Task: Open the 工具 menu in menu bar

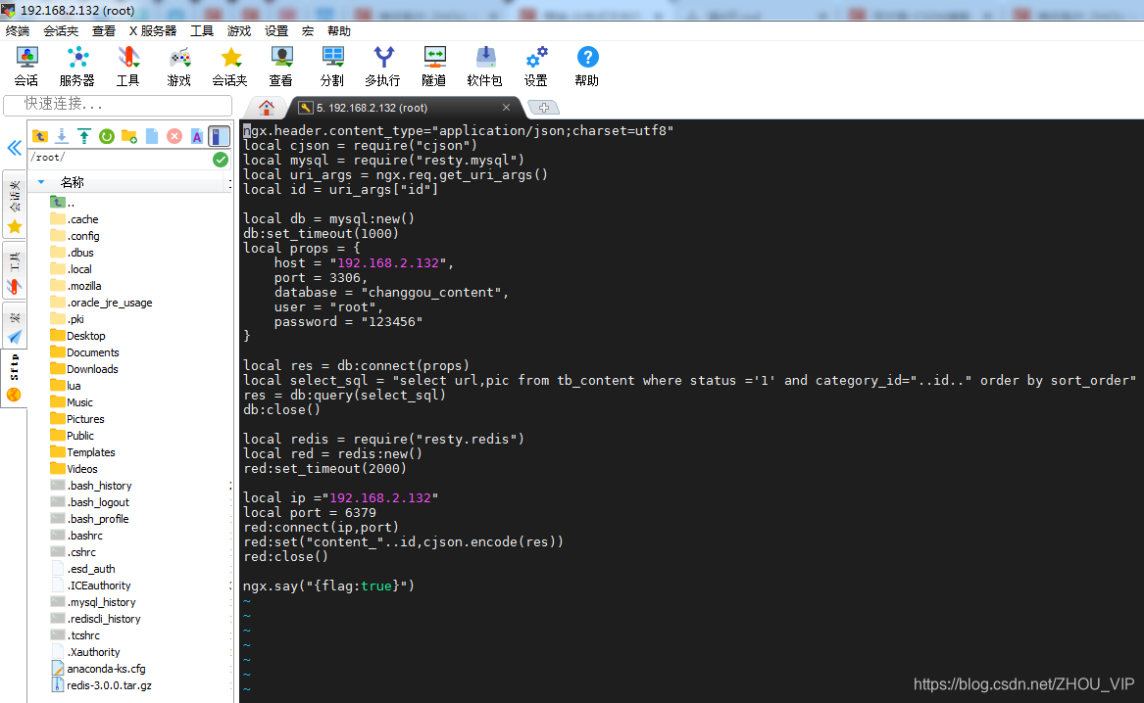Action: pos(202,30)
